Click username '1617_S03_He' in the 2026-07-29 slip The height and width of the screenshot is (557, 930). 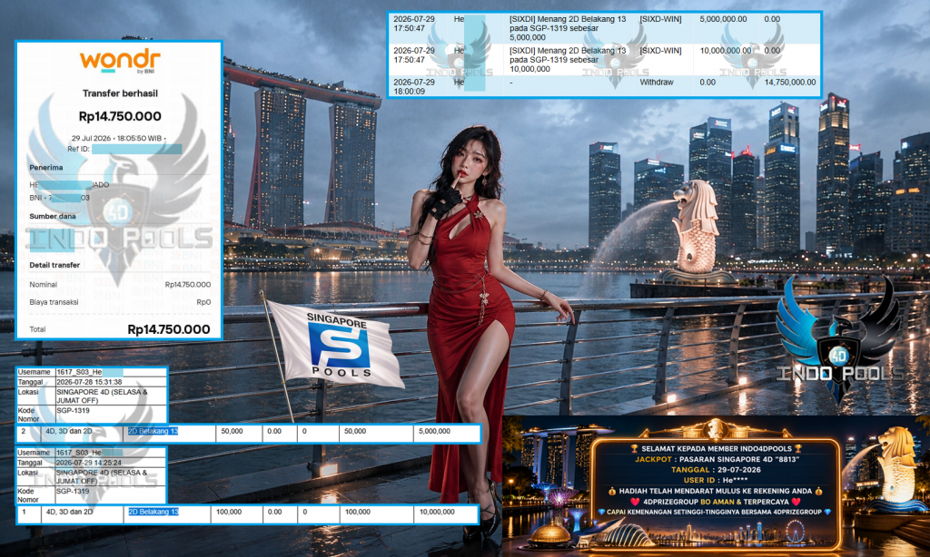coord(79,453)
